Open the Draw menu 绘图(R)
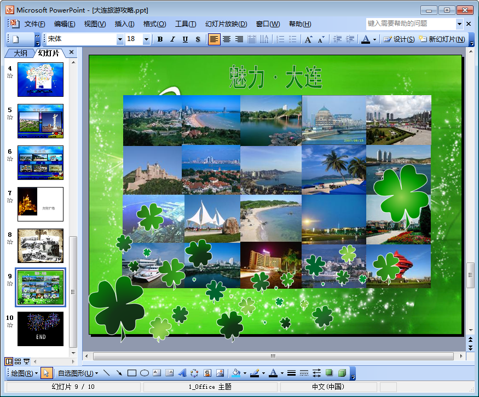This screenshot has height=397, width=479. pos(24,373)
